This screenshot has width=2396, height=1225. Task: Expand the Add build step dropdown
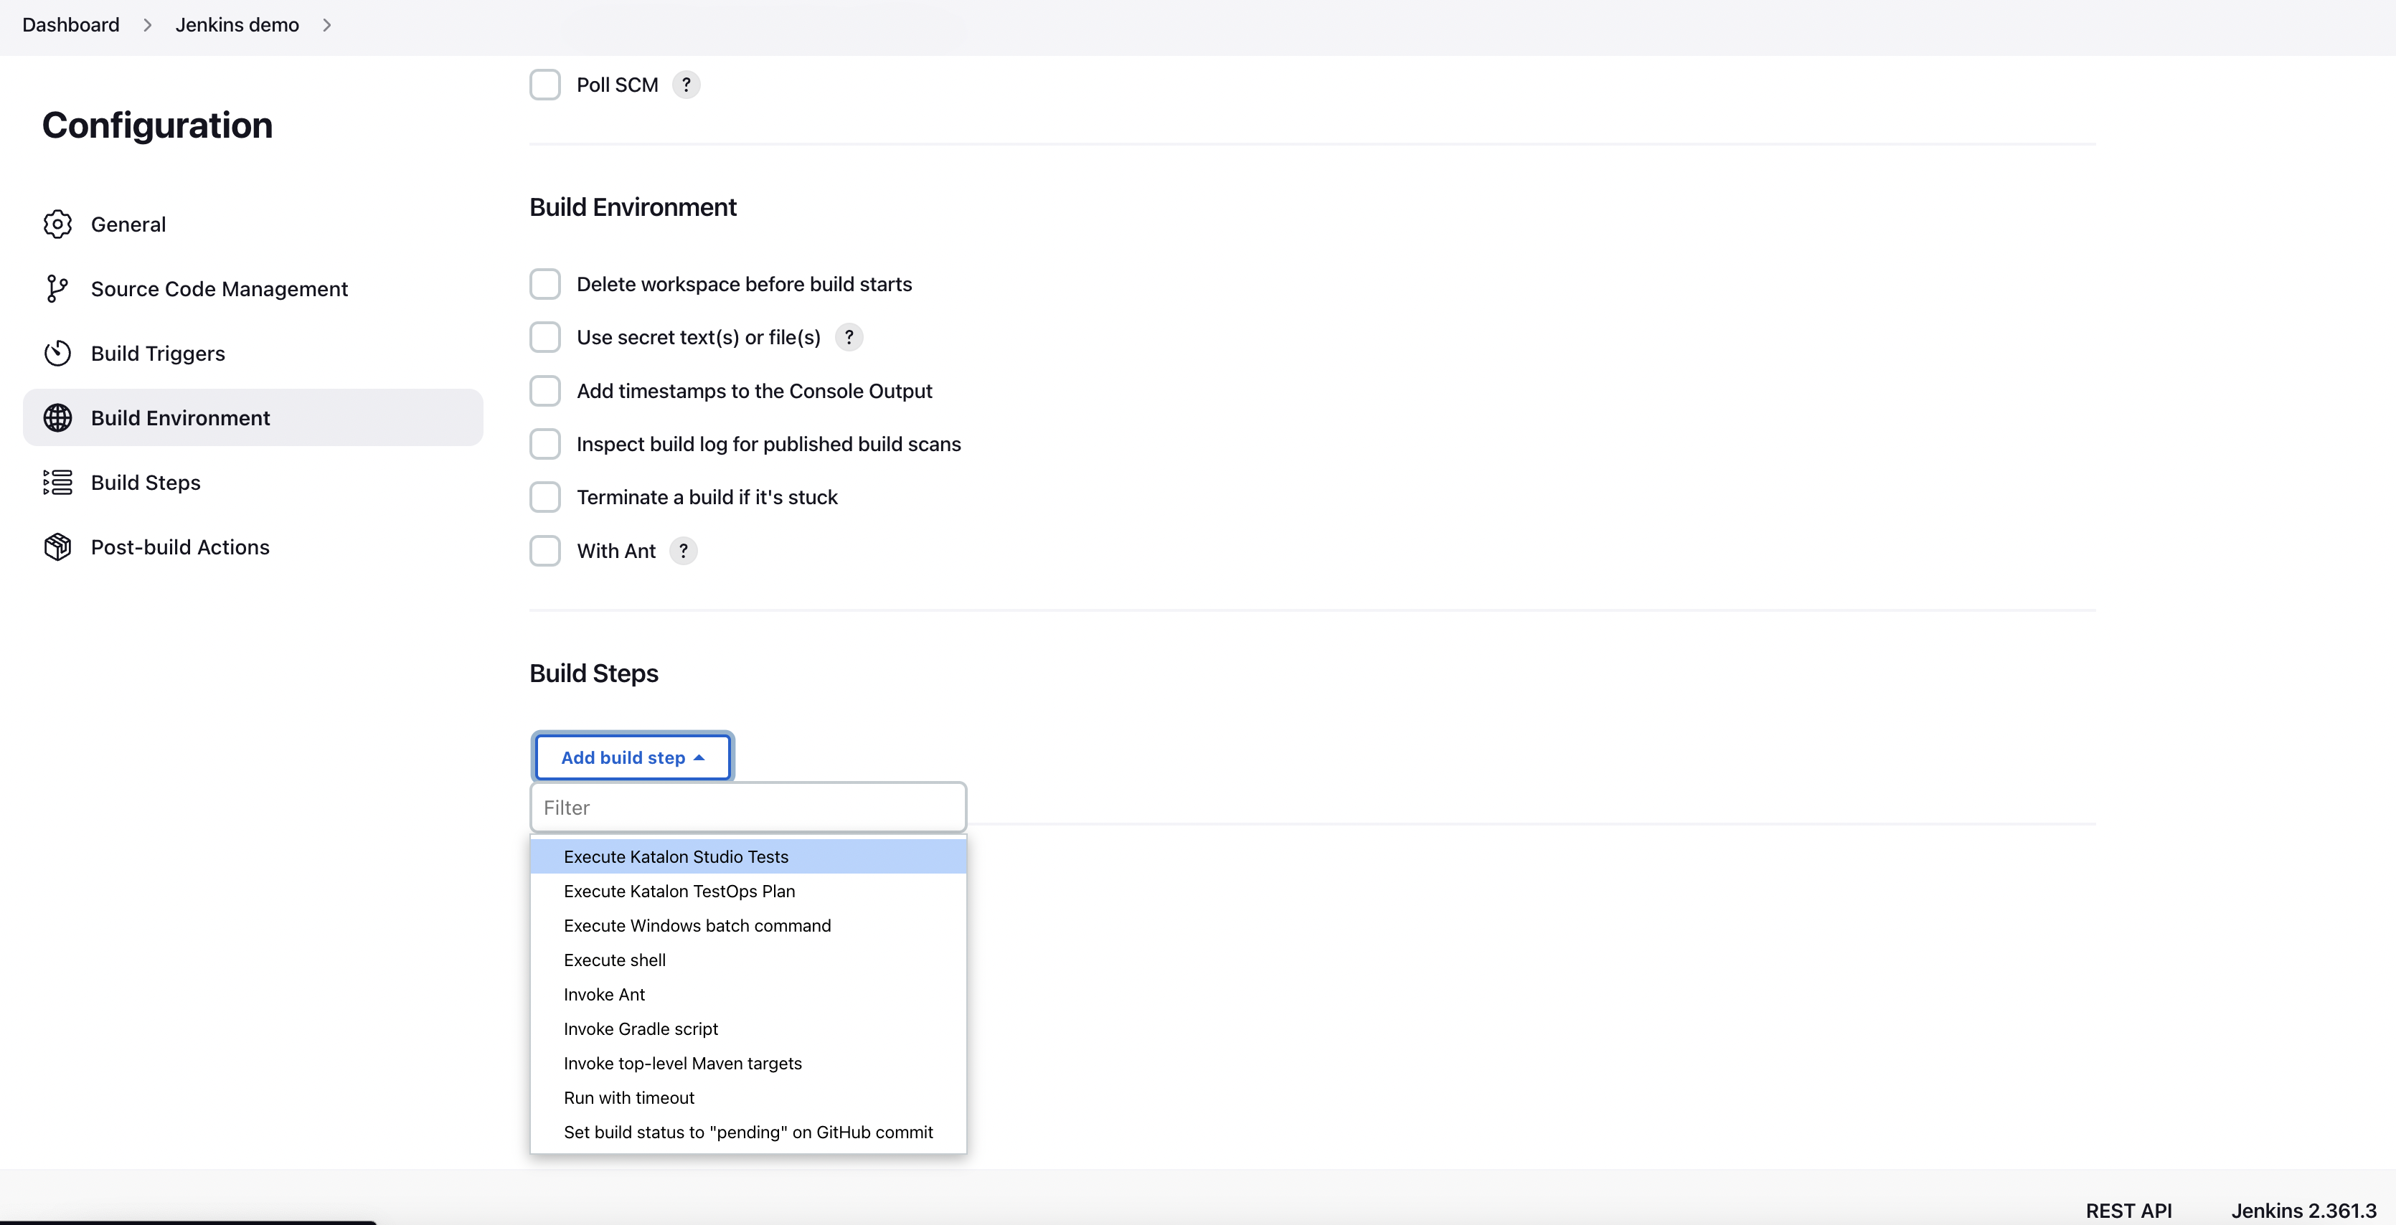631,756
